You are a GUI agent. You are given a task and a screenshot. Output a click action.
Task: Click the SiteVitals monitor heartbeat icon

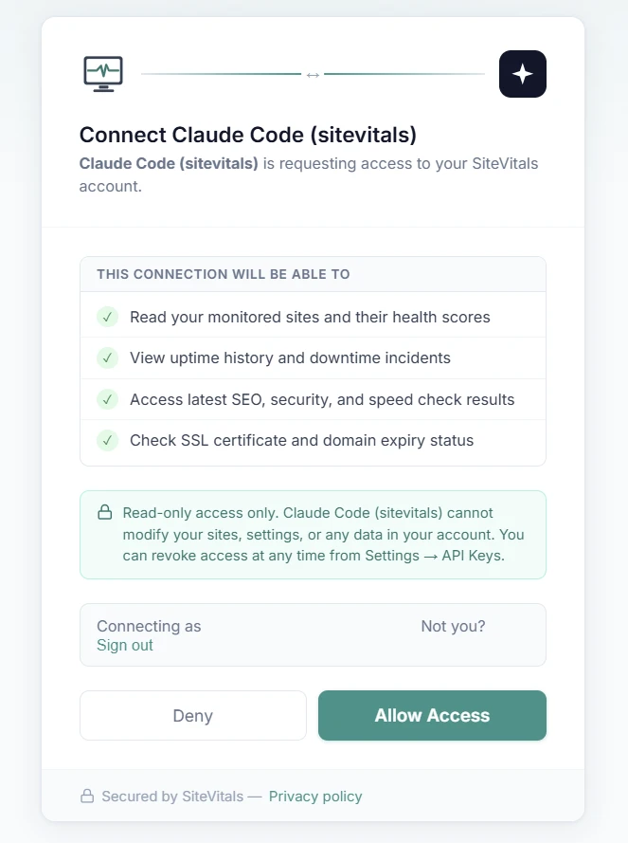point(103,74)
